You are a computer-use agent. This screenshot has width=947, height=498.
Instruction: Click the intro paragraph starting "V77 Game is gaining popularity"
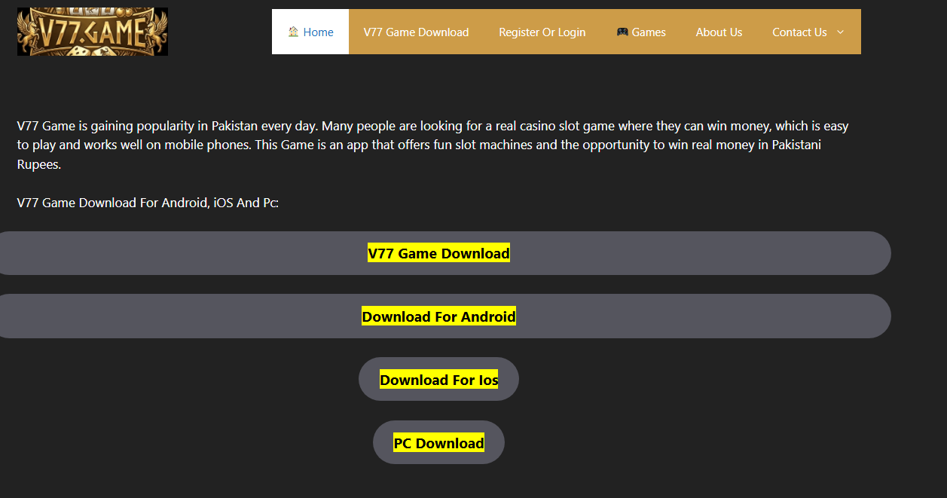click(433, 145)
